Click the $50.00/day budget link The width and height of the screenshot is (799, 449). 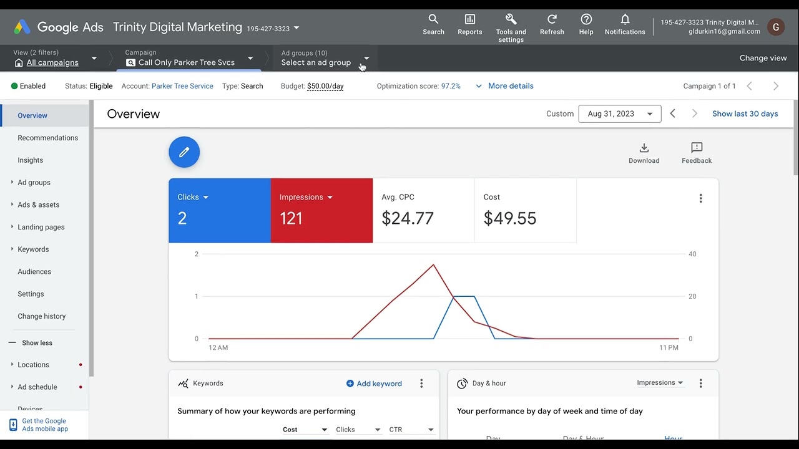(x=325, y=86)
